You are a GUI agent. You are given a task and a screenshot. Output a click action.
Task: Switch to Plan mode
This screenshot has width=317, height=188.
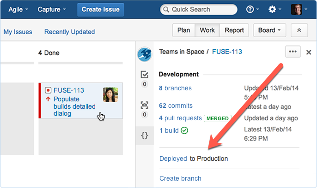[183, 30]
